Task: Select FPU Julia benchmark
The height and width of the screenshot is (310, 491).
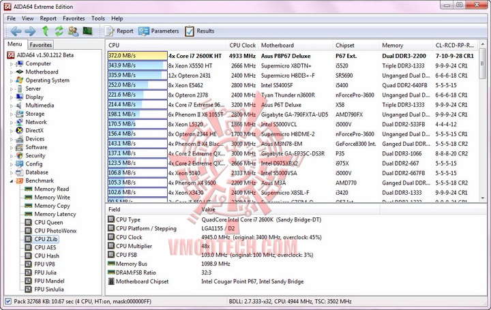Action: (x=45, y=273)
